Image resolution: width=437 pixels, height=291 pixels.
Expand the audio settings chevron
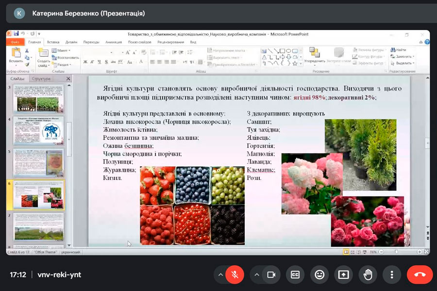pos(220,275)
